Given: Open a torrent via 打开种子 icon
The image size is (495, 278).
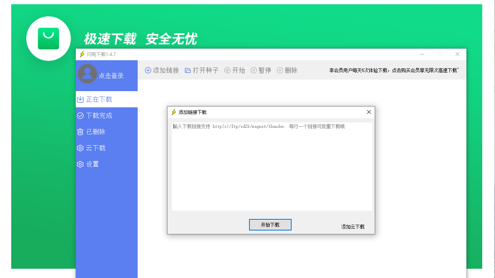Looking at the screenshot, I should pos(201,70).
